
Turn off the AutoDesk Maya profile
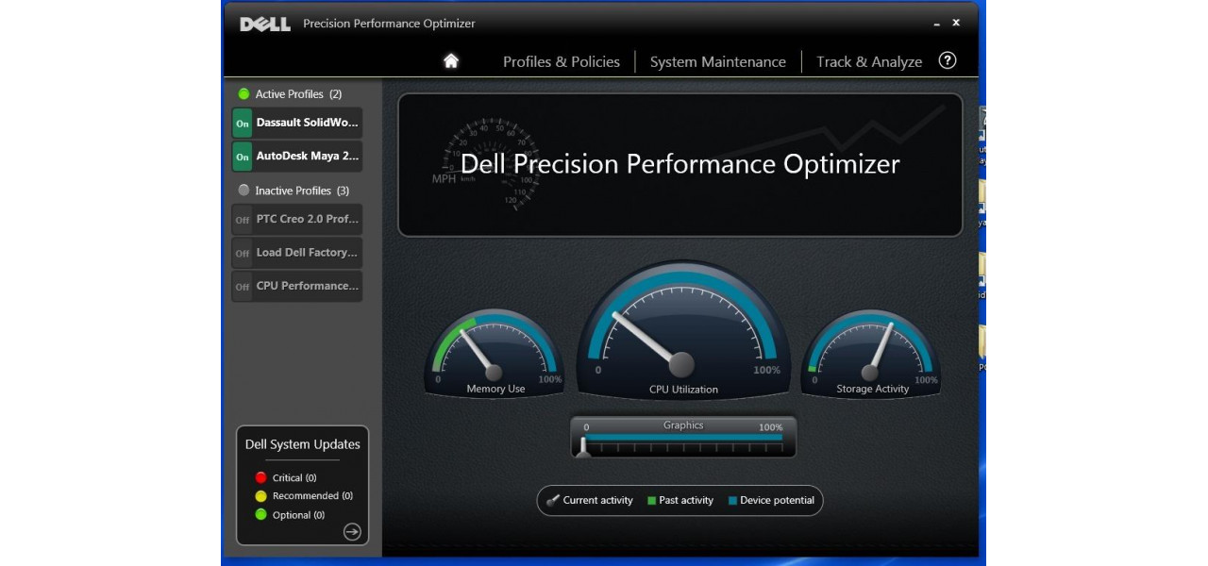(243, 157)
